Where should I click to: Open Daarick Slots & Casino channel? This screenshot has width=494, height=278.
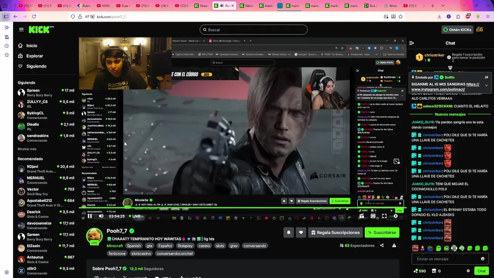tap(46, 214)
